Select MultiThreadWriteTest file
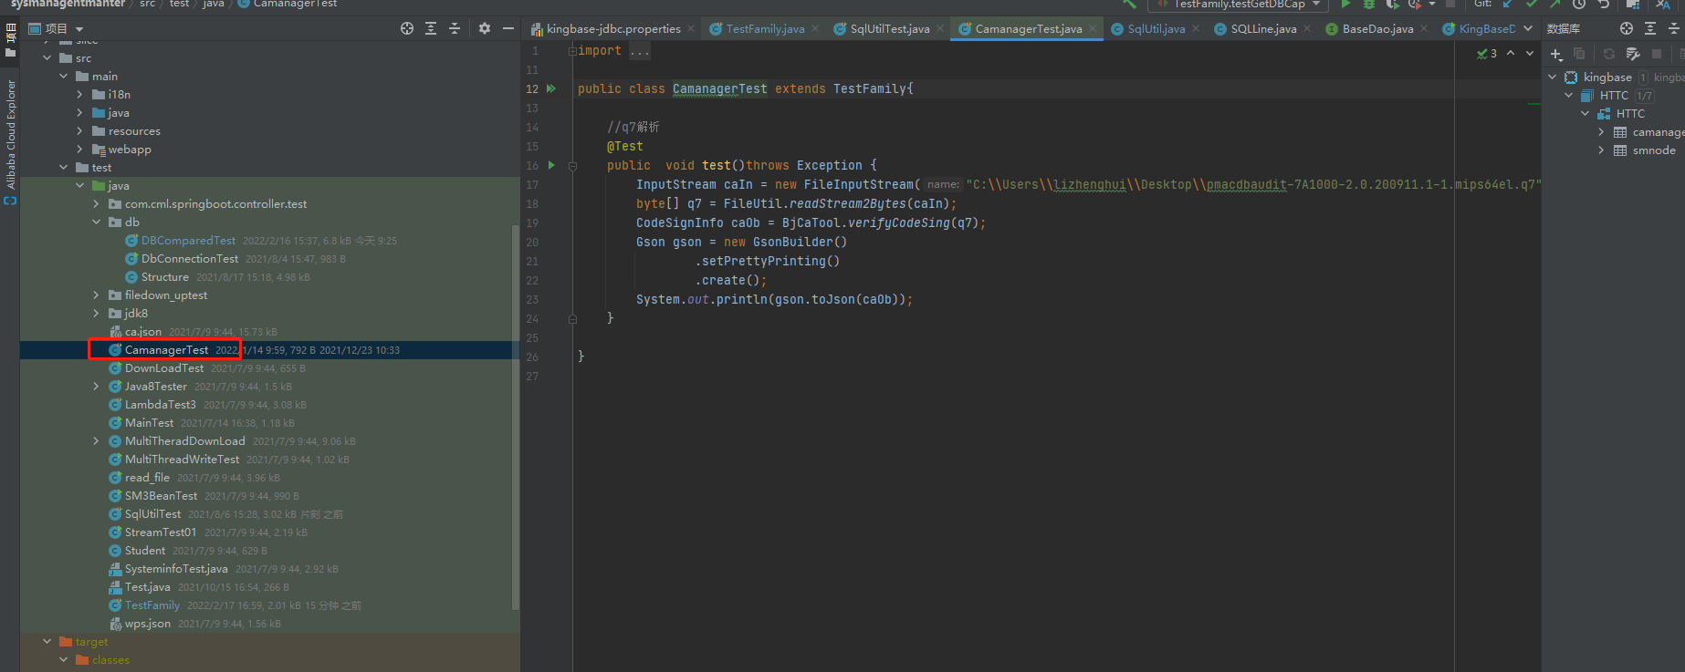Viewport: 1685px width, 672px height. tap(182, 460)
